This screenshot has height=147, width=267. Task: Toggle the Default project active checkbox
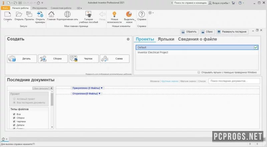pos(256,47)
